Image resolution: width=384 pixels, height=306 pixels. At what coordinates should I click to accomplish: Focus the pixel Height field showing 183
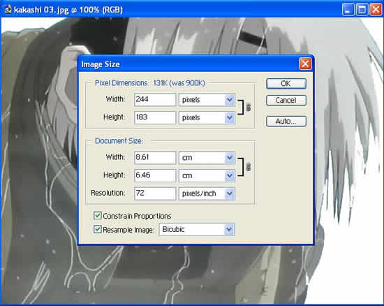point(155,117)
